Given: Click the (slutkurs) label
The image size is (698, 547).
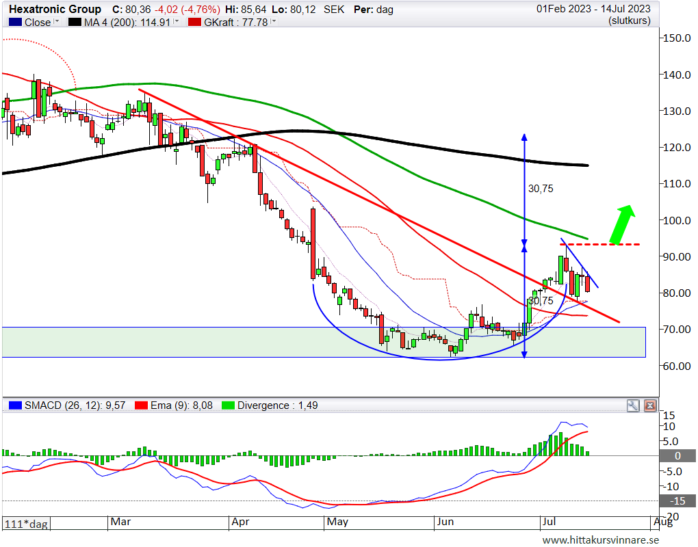Looking at the screenshot, I should (629, 21).
